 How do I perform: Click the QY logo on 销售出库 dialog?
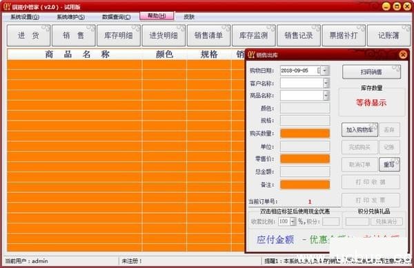(251, 55)
